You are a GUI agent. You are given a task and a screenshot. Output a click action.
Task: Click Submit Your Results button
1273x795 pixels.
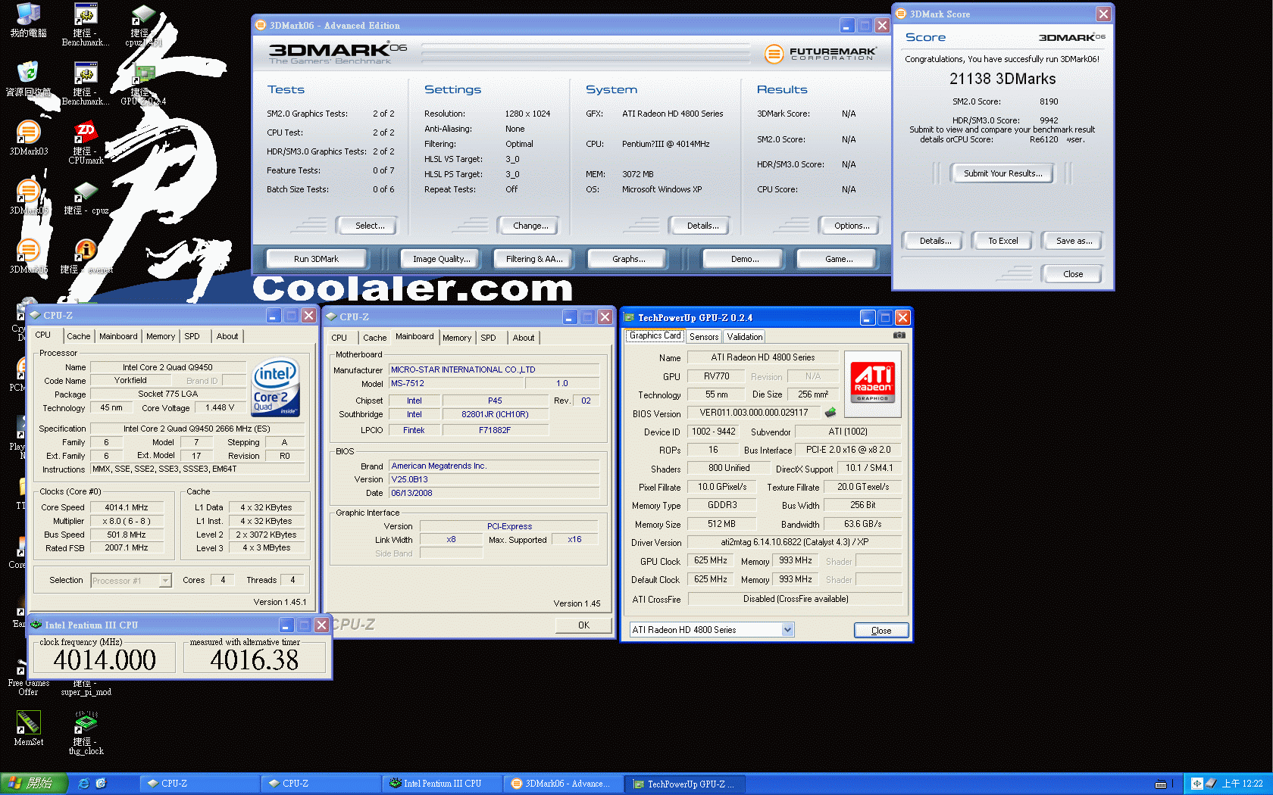(1002, 173)
